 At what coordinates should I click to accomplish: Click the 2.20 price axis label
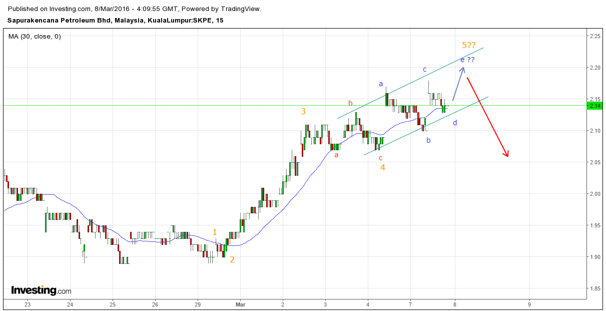[595, 68]
